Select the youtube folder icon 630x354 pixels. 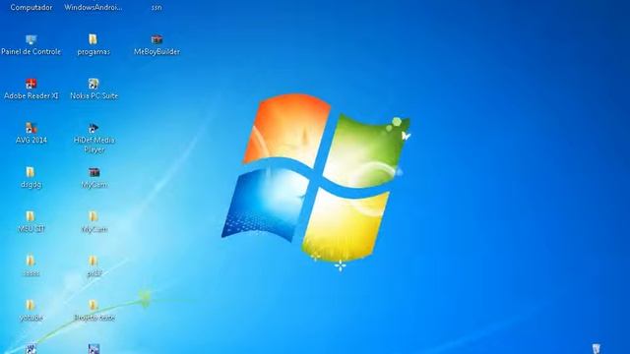click(31, 305)
